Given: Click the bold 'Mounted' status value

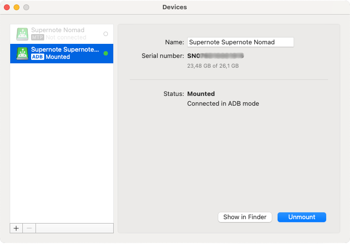Looking at the screenshot, I should (201, 94).
